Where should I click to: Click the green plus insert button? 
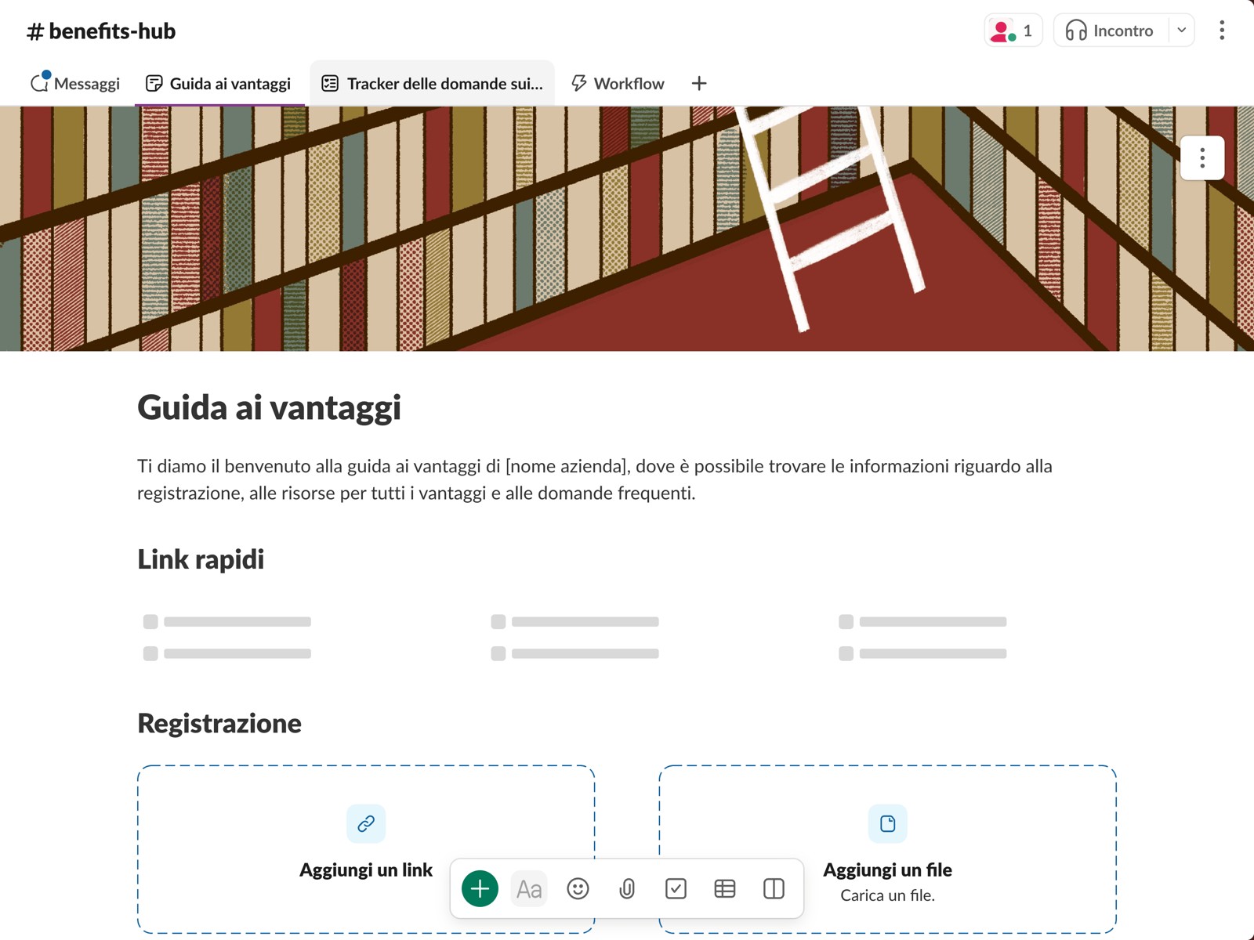coord(480,888)
